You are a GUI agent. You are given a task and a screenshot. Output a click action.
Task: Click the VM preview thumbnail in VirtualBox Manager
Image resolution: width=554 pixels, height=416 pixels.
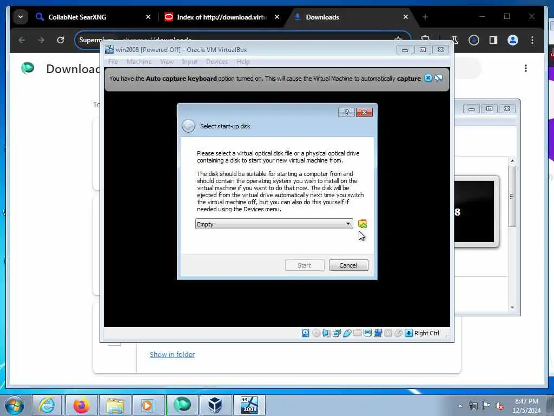click(476, 211)
